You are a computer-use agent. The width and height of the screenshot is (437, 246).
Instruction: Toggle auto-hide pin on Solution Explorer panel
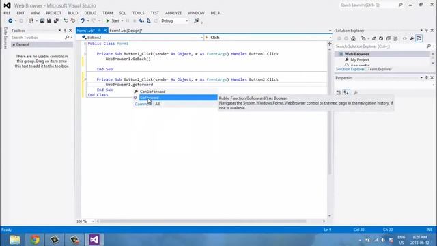point(427,30)
